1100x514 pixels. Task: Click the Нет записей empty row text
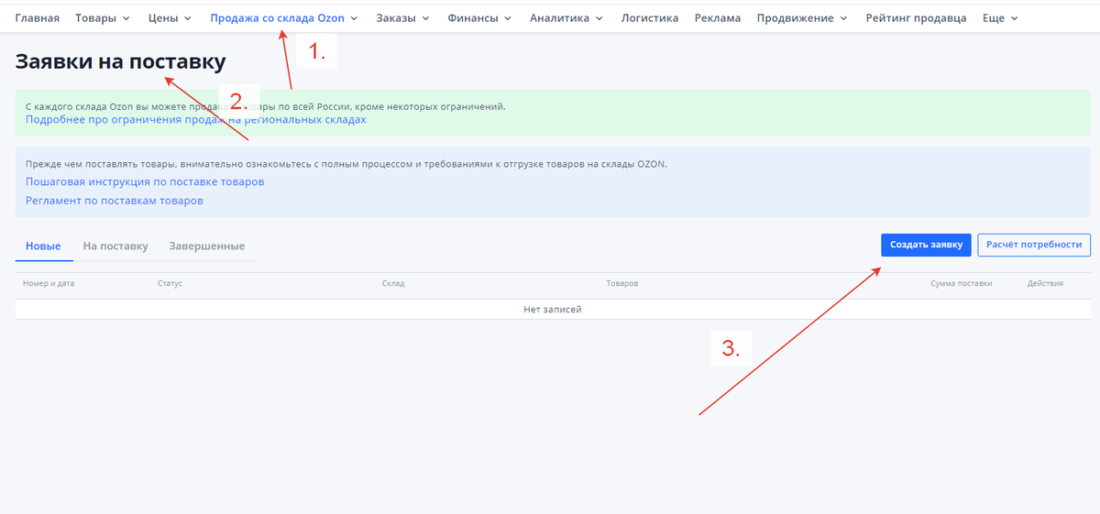[553, 310]
